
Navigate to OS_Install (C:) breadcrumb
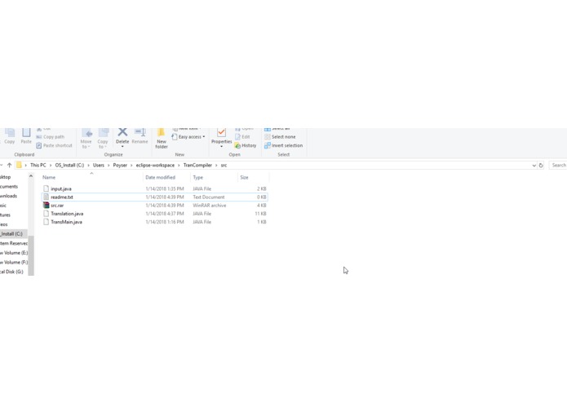click(69, 165)
